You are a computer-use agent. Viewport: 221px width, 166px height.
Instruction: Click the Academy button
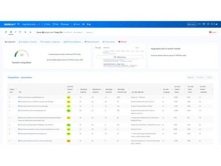pos(191,24)
